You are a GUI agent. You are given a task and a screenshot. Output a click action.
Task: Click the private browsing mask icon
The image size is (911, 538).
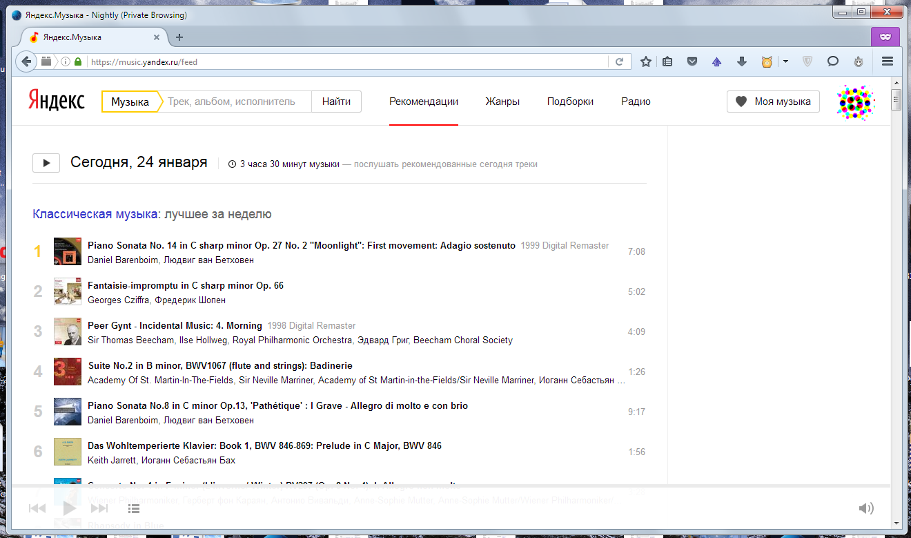click(885, 37)
